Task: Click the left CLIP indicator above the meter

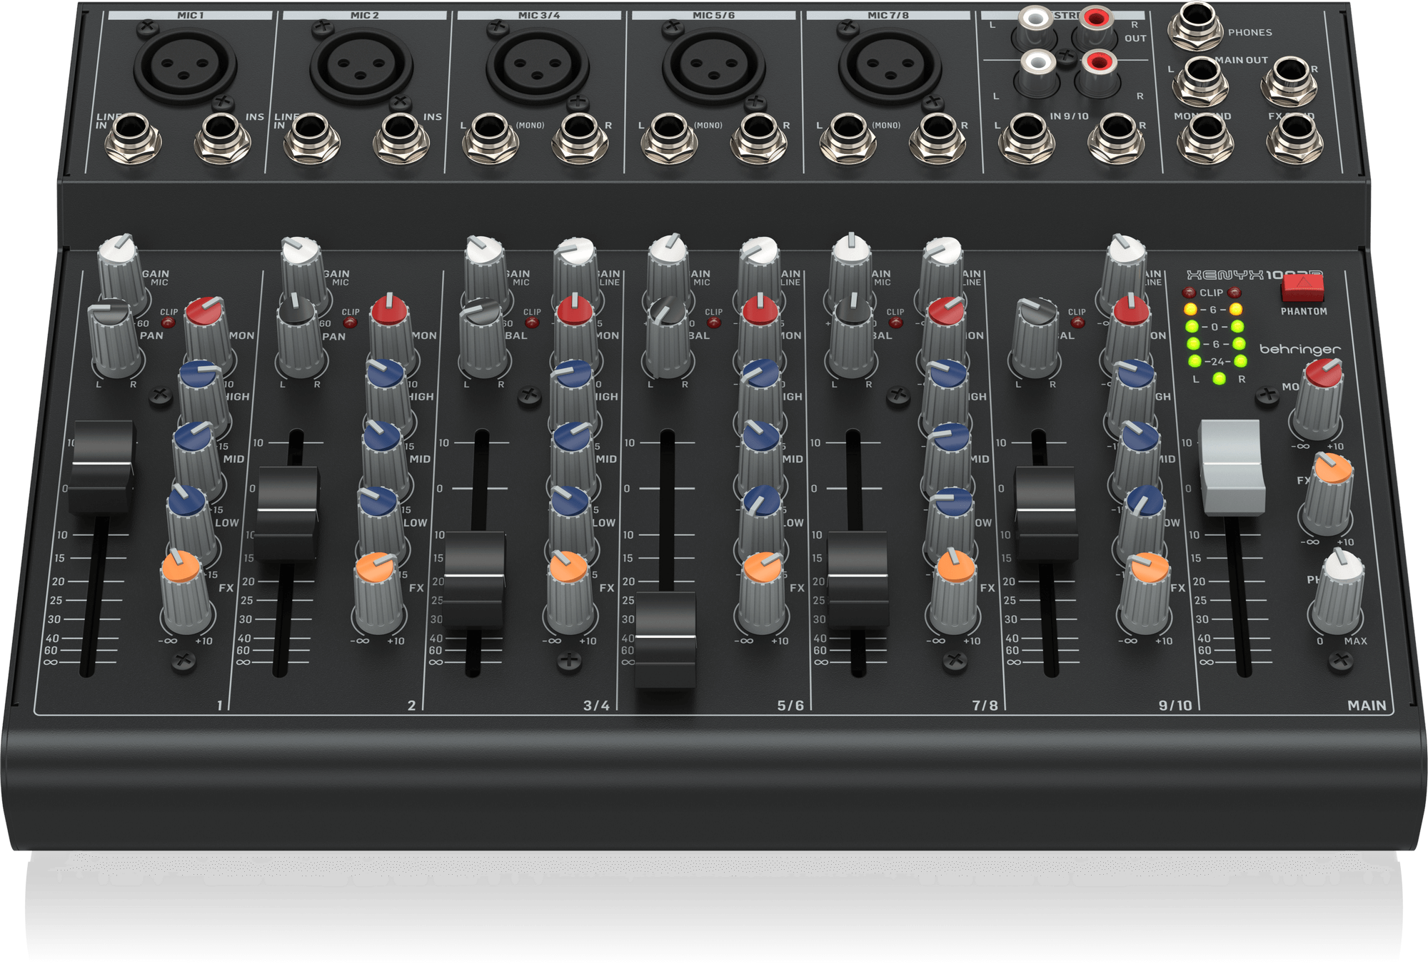Action: point(1190,293)
